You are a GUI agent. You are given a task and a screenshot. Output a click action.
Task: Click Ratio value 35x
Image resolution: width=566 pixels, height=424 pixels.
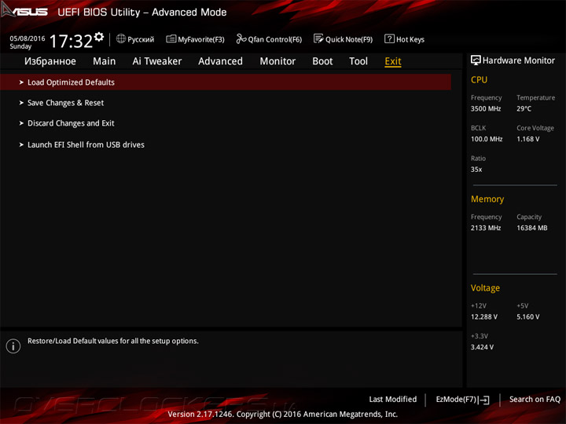click(476, 170)
